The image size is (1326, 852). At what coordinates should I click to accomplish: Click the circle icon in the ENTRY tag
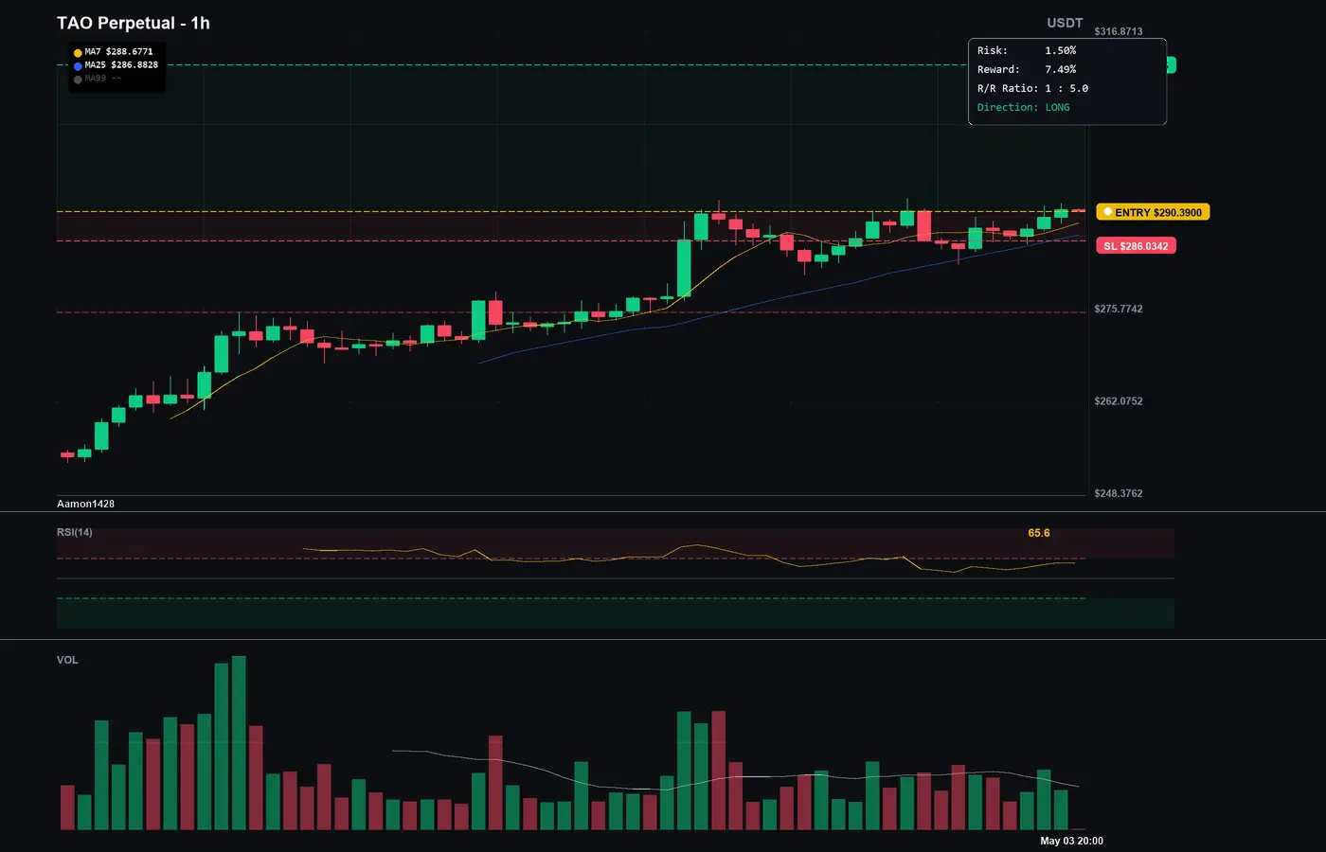(1107, 212)
